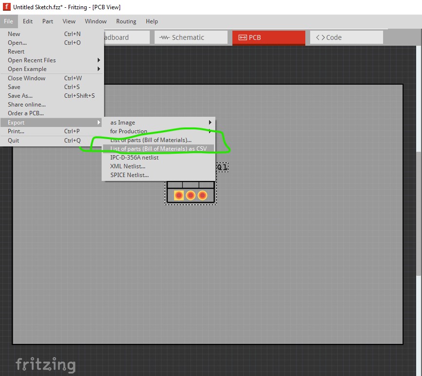Open the Edit menu
Viewport: 422px width, 376px height.
tap(27, 21)
